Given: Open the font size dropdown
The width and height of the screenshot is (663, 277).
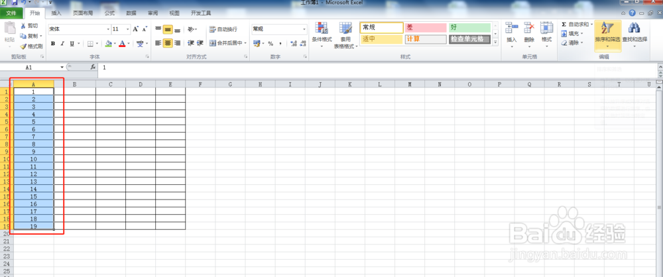Looking at the screenshot, I should click(x=128, y=29).
